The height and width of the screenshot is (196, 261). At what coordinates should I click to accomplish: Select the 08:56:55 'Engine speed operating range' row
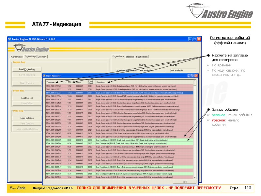[119, 126]
